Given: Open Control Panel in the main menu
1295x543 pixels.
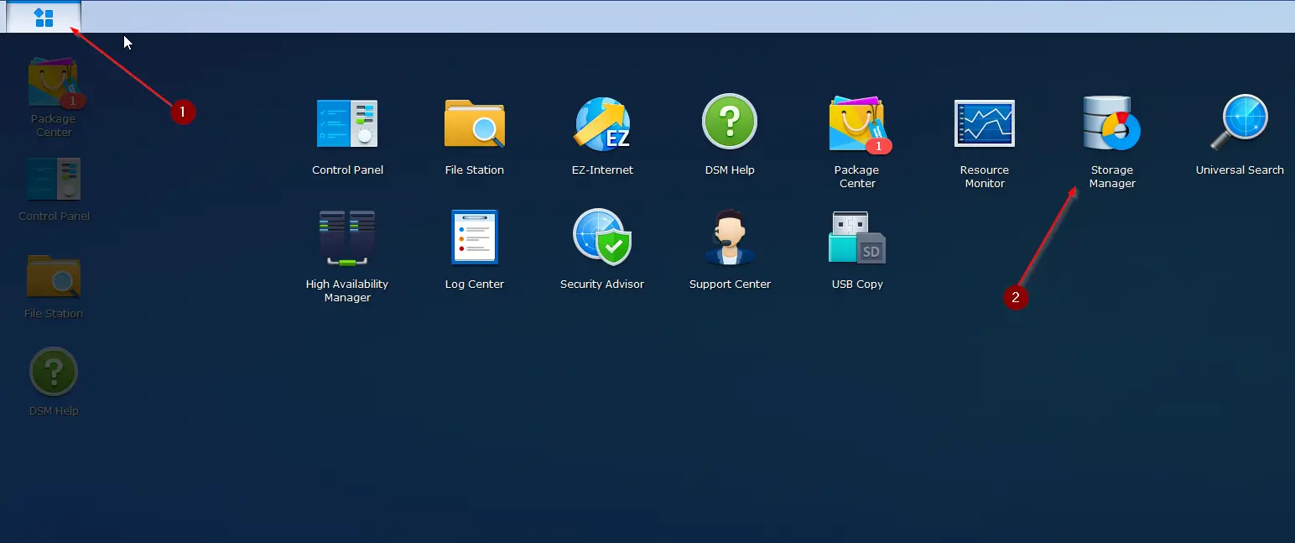Looking at the screenshot, I should click(347, 124).
